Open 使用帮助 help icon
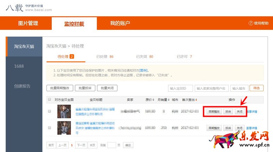The image size is (273, 152). (251, 23)
